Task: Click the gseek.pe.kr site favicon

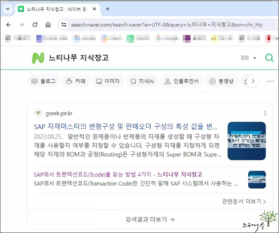Action: pos(38,113)
